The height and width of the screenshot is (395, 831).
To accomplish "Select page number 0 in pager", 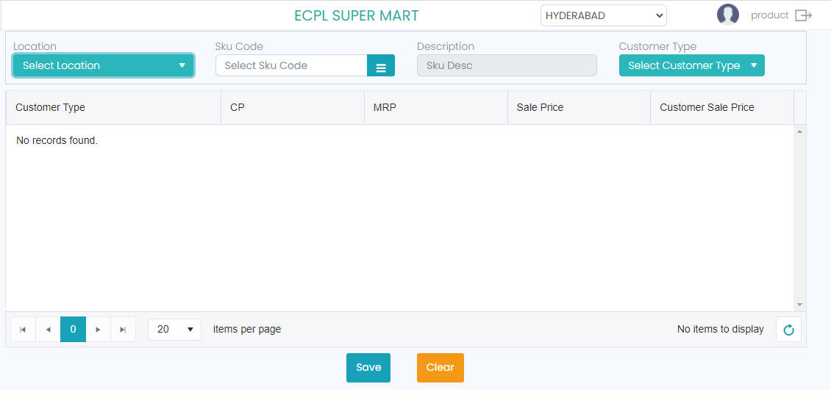I will click(73, 330).
